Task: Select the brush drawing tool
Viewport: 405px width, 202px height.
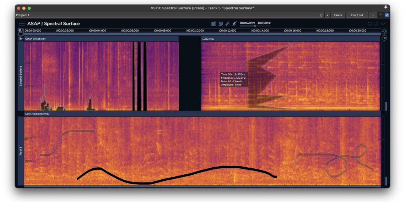Action: click(x=234, y=24)
